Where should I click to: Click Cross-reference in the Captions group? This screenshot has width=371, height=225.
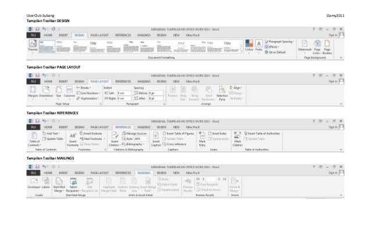[174, 144]
